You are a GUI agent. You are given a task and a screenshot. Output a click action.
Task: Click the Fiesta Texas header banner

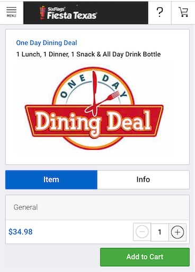86,13
